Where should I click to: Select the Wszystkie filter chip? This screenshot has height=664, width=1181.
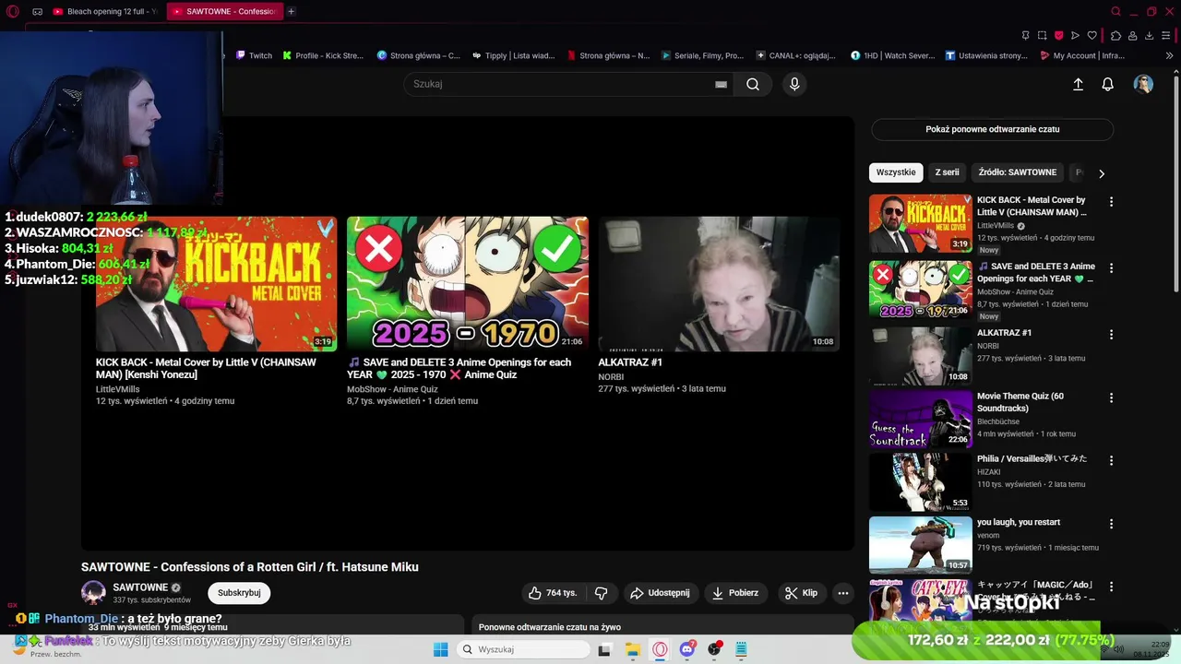coord(896,172)
